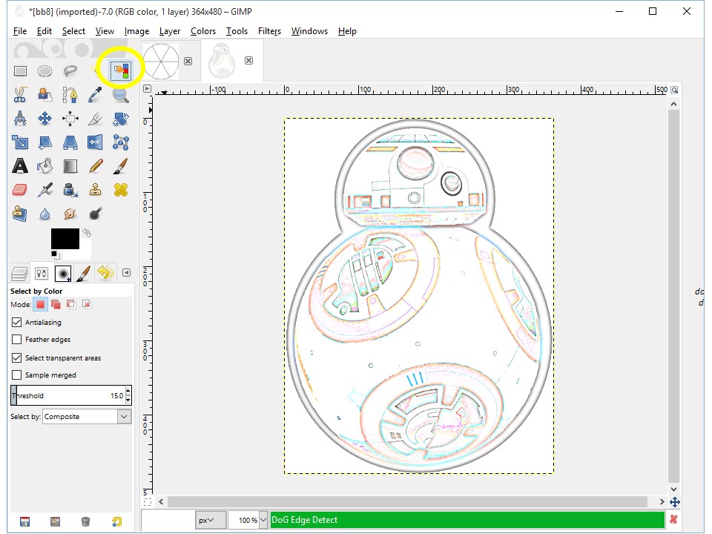Select the Text tool

click(x=20, y=166)
